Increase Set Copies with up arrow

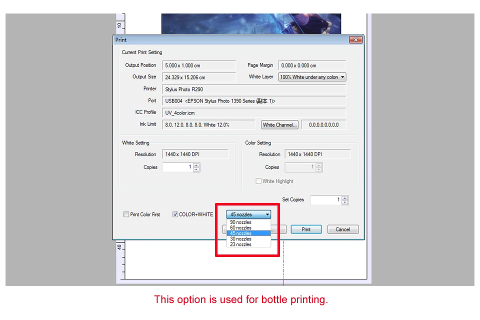point(345,197)
